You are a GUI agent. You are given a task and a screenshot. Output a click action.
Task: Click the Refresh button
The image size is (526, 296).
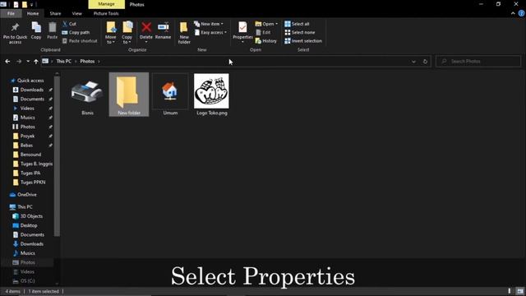click(425, 62)
